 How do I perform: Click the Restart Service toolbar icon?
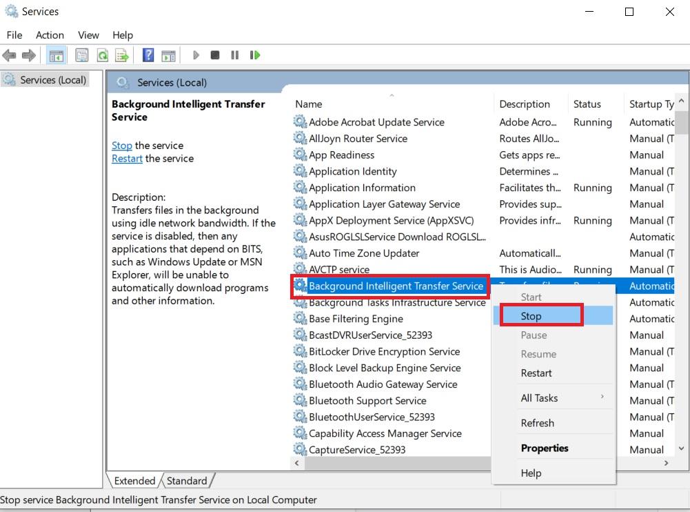tap(255, 55)
